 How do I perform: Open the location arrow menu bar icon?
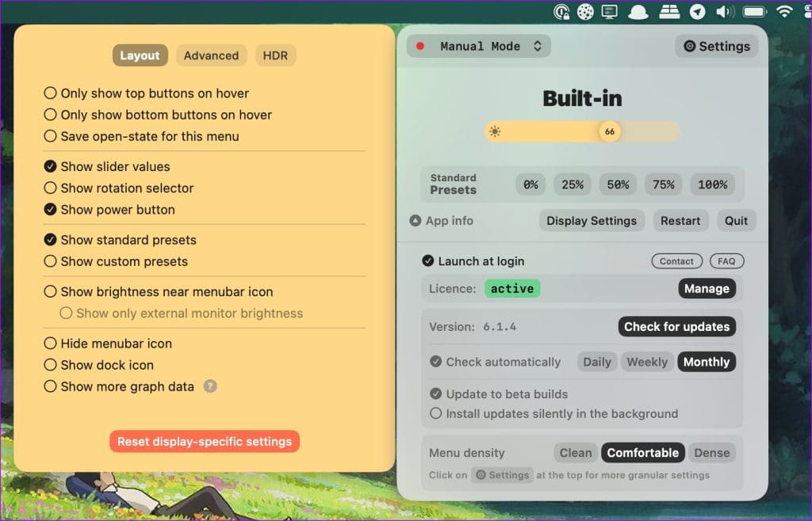pyautogui.click(x=698, y=11)
